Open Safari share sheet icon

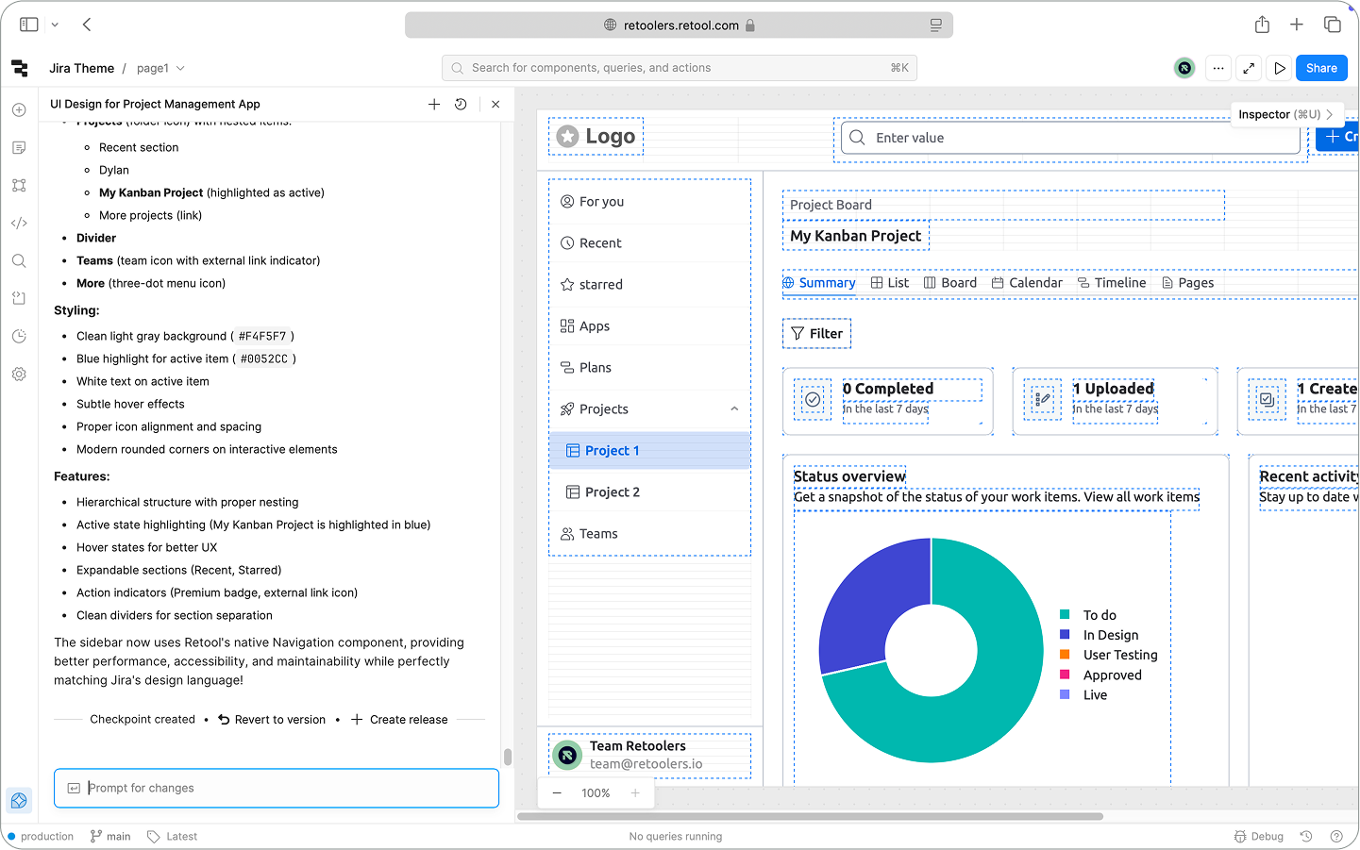[1262, 25]
